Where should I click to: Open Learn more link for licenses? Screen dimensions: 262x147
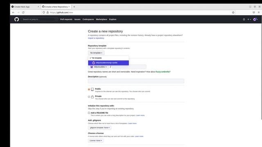139,136
